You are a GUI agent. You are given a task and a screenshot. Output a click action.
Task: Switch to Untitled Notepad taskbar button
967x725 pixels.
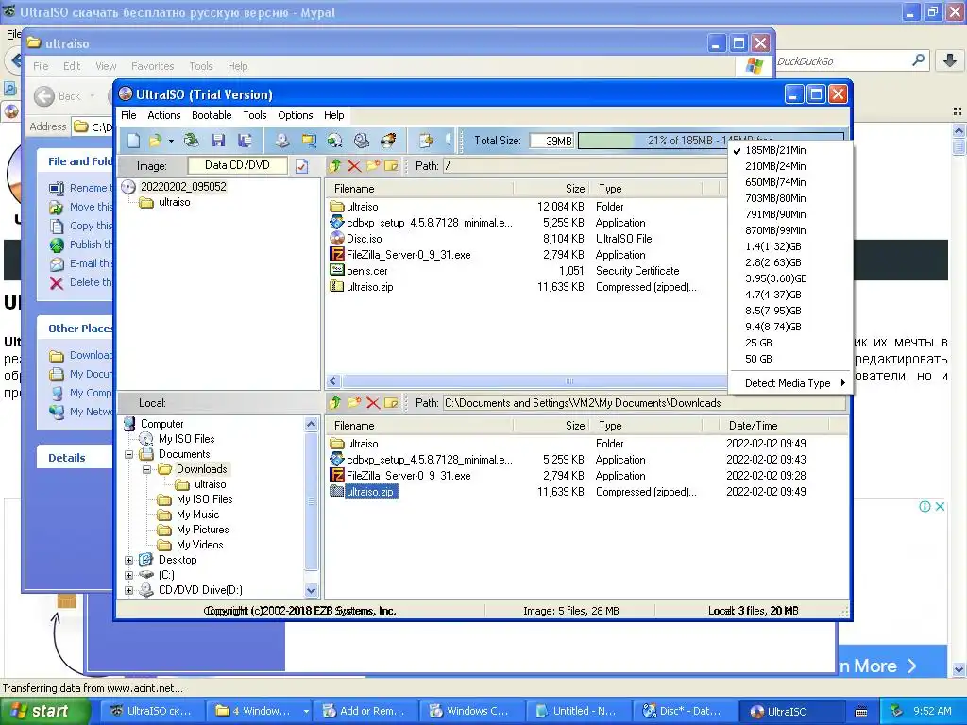[579, 711]
